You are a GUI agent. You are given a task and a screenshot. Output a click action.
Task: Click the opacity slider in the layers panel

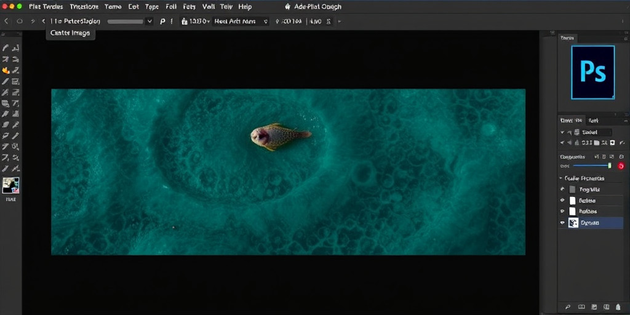pyautogui.click(x=591, y=166)
